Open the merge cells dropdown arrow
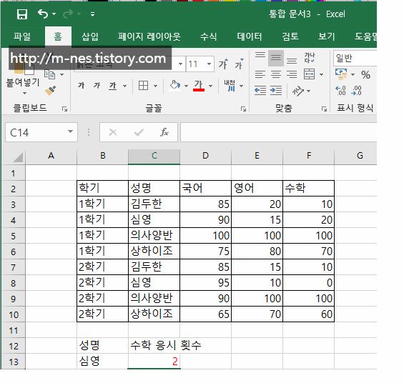The image size is (404, 383). (x=321, y=74)
